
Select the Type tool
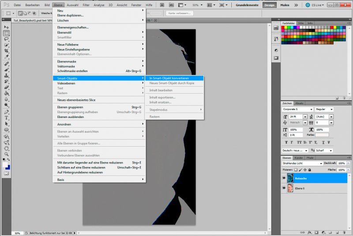6,118
